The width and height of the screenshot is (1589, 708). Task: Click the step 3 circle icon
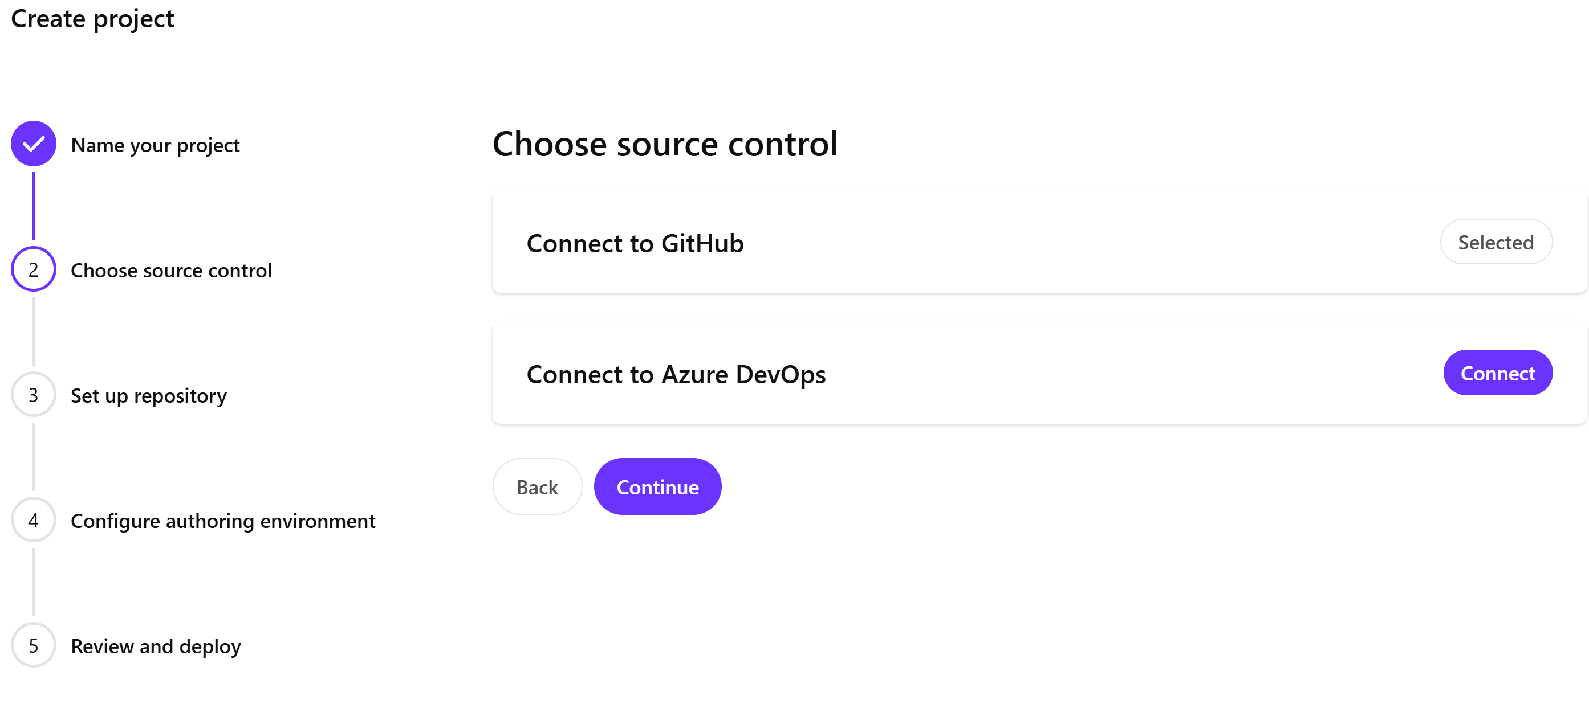point(33,394)
